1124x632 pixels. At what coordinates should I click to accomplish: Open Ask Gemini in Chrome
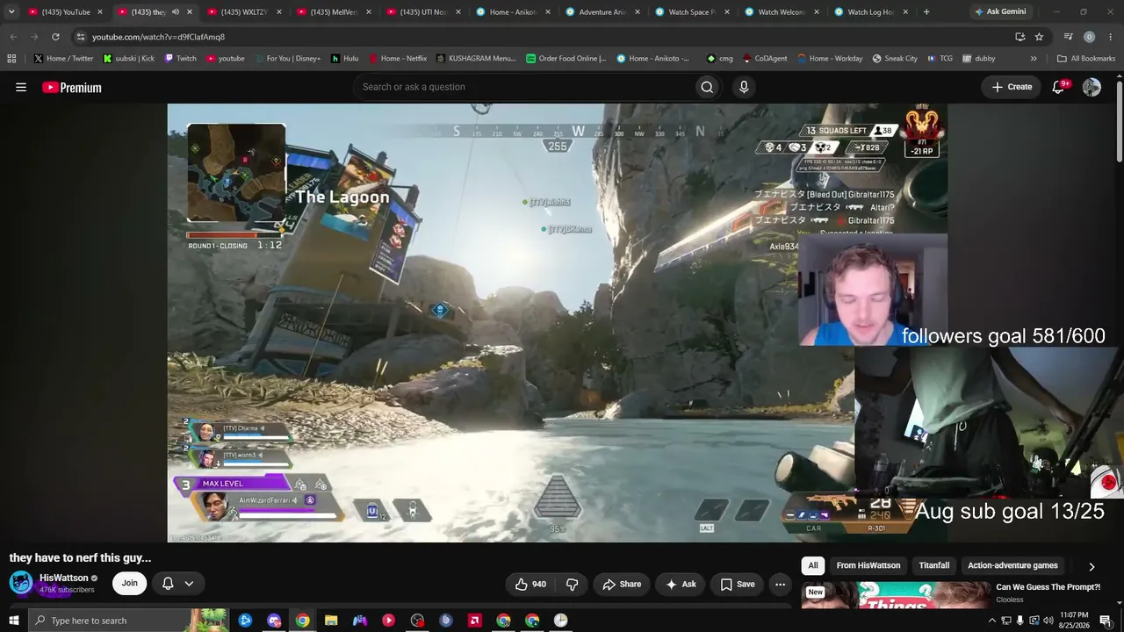click(999, 12)
